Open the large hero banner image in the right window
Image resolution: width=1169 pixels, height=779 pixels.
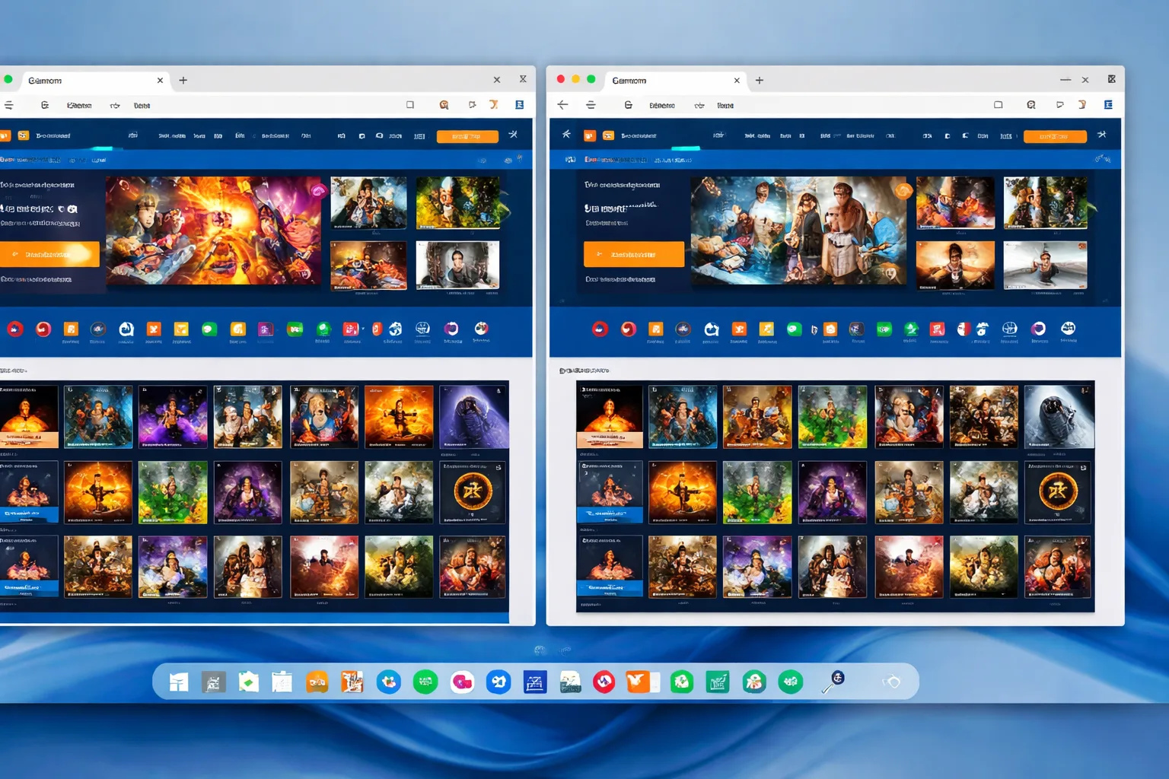pyautogui.click(x=798, y=231)
